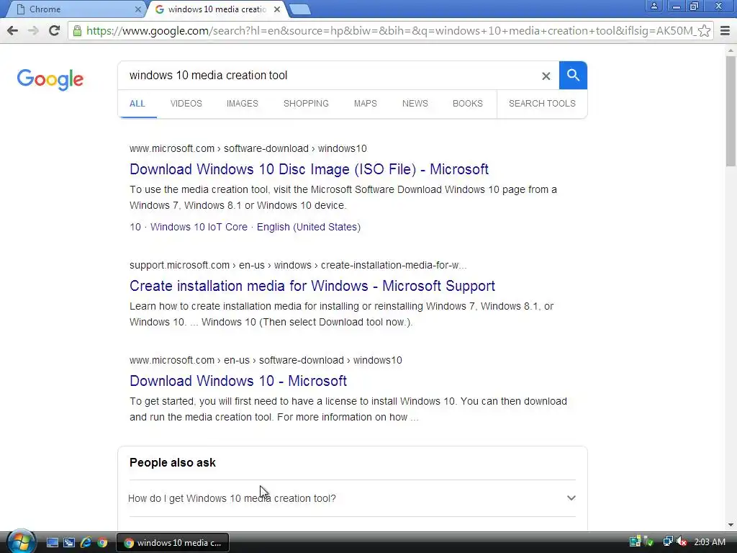
Task: Reload the page with the refresh icon
Action: (x=55, y=31)
